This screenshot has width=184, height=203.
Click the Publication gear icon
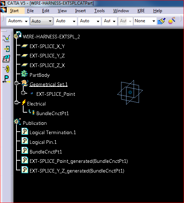click(x=18, y=122)
